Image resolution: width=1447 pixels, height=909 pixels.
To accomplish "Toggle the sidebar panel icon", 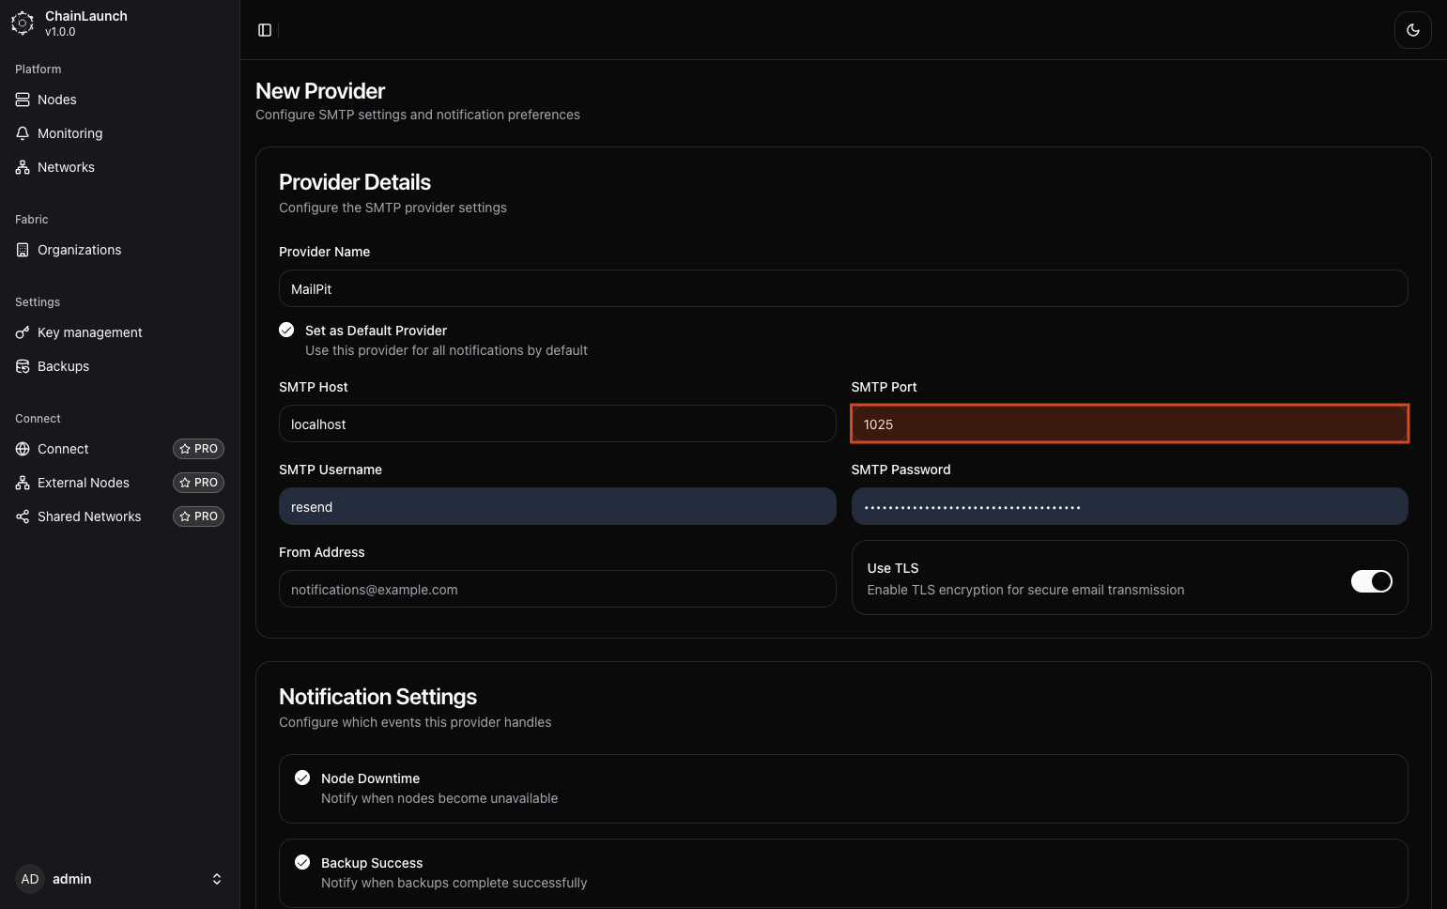I will coord(265,30).
